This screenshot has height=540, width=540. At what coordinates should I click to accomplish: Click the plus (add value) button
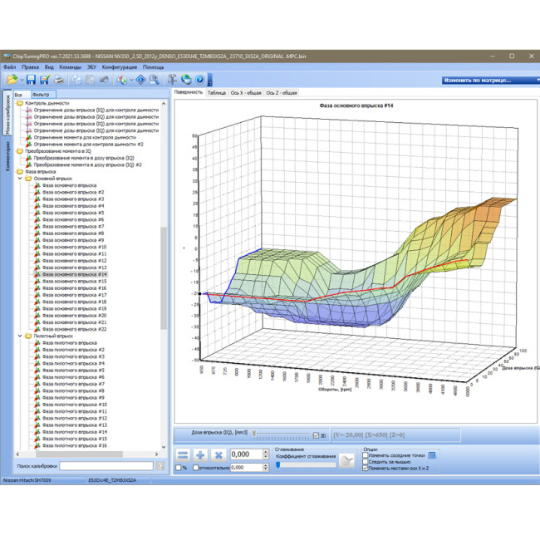pyautogui.click(x=200, y=455)
